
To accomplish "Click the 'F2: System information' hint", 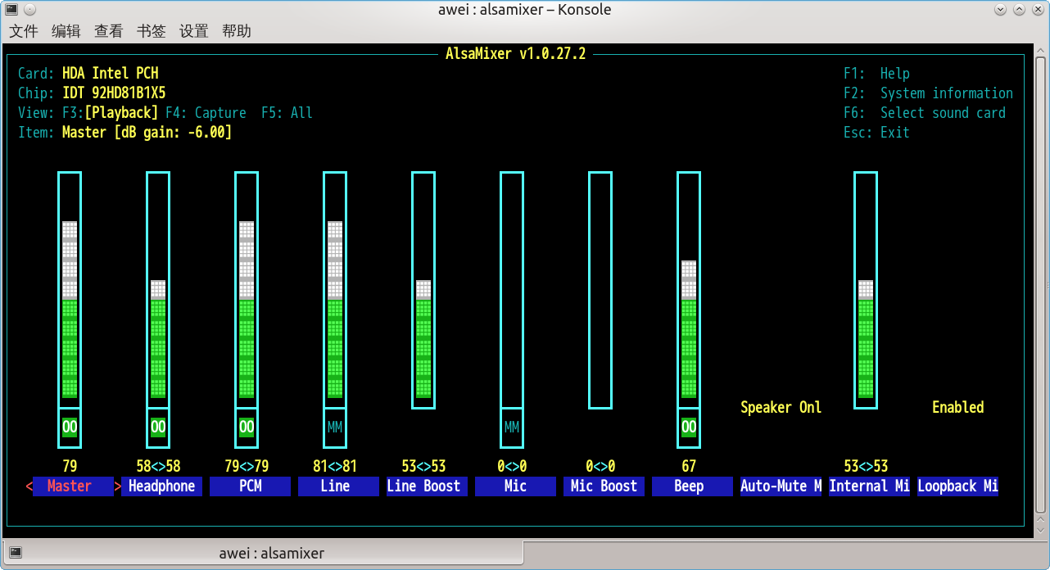I will [928, 93].
